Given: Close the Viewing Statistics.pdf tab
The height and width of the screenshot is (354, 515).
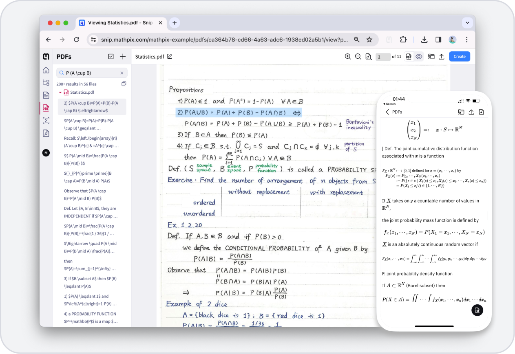Looking at the screenshot, I should (x=161, y=23).
